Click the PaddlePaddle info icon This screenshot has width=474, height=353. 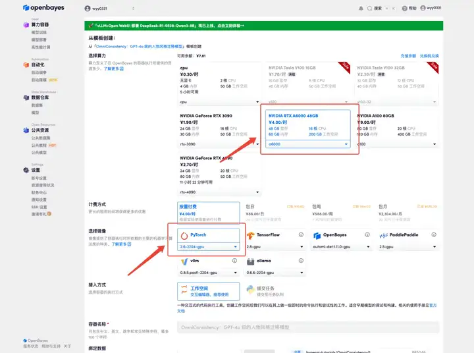(x=434, y=234)
